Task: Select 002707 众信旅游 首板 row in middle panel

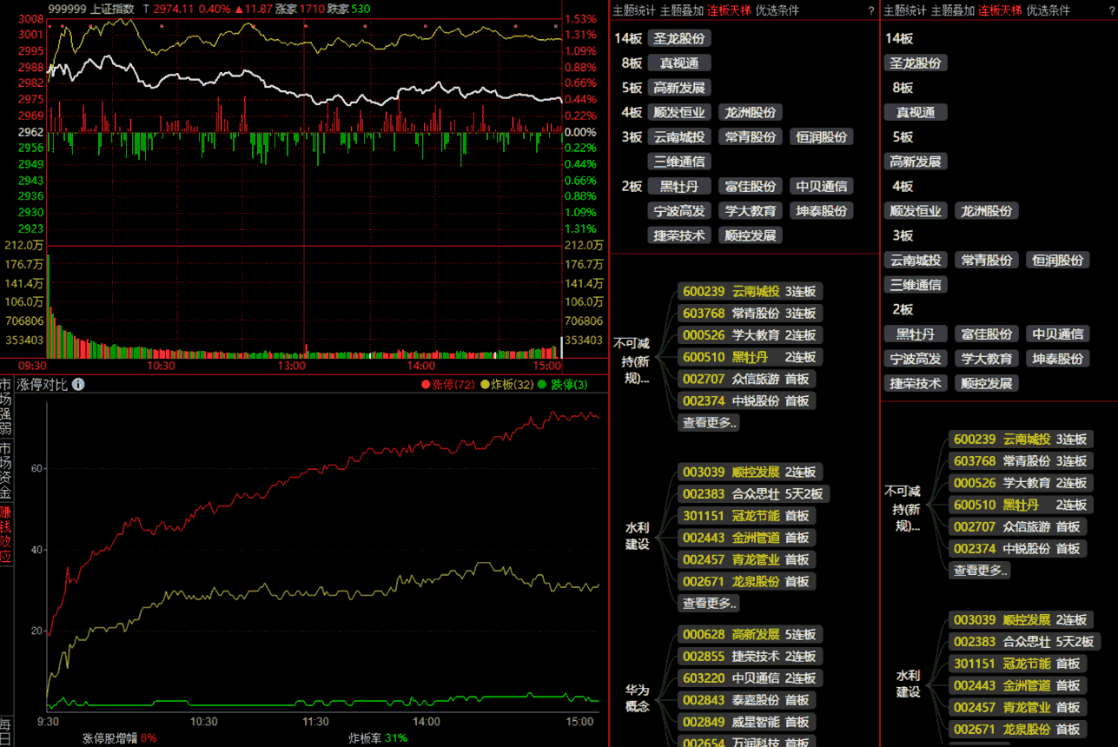Action: pyautogui.click(x=746, y=379)
